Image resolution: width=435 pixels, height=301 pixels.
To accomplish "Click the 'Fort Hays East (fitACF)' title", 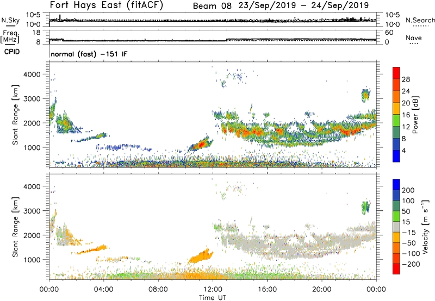I will pyautogui.click(x=107, y=5).
